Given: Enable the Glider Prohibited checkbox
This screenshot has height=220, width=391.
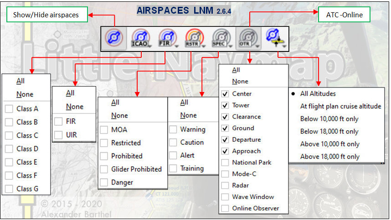Looking at the screenshot, I should [x=104, y=169].
